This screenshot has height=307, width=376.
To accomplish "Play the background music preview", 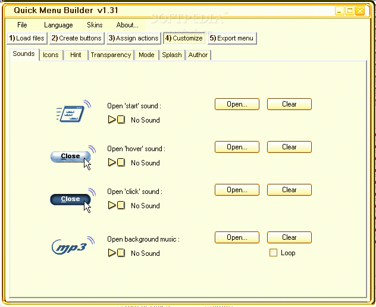I will [112, 252].
